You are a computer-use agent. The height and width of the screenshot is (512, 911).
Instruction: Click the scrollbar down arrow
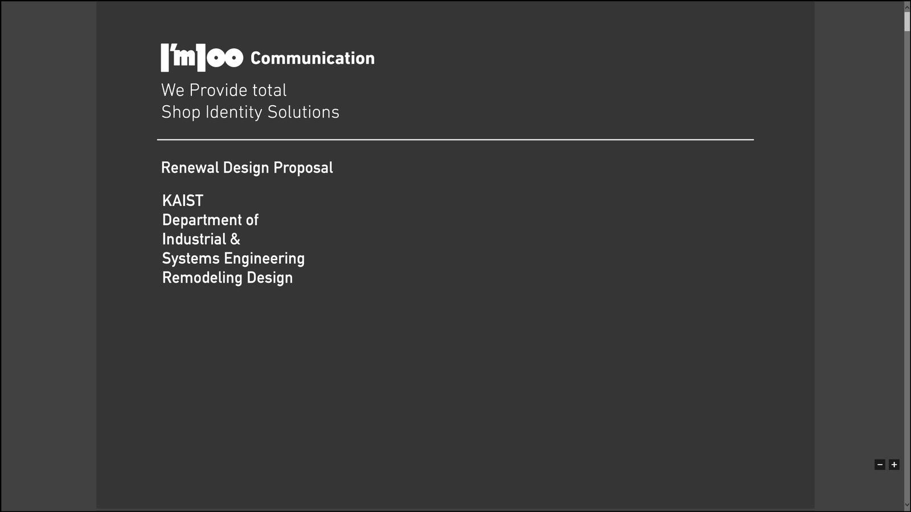(907, 505)
